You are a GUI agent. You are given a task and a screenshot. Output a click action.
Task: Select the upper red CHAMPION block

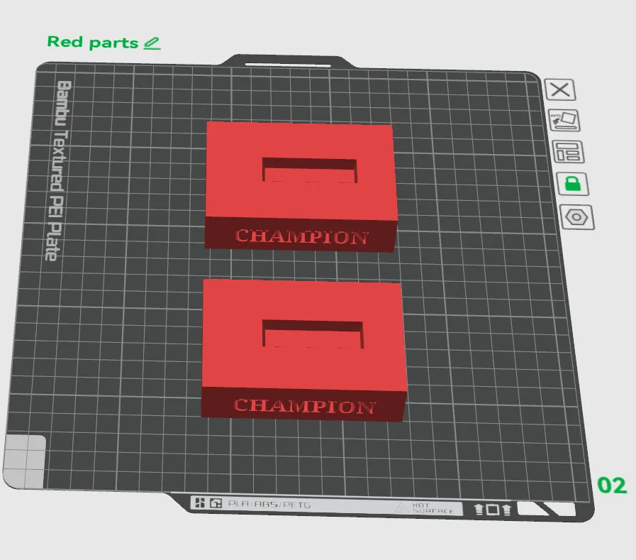point(301,187)
